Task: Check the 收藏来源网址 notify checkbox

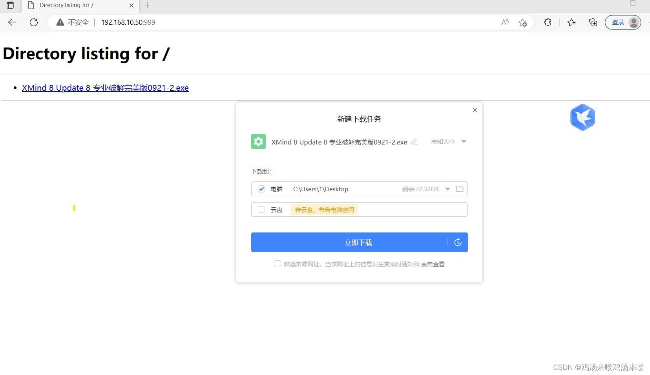Action: pyautogui.click(x=278, y=264)
